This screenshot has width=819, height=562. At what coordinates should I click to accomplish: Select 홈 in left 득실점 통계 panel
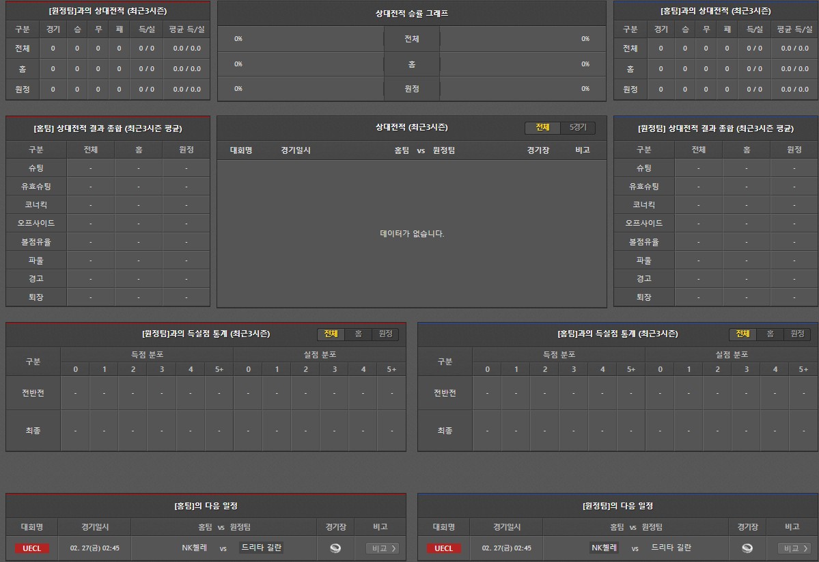[358, 334]
